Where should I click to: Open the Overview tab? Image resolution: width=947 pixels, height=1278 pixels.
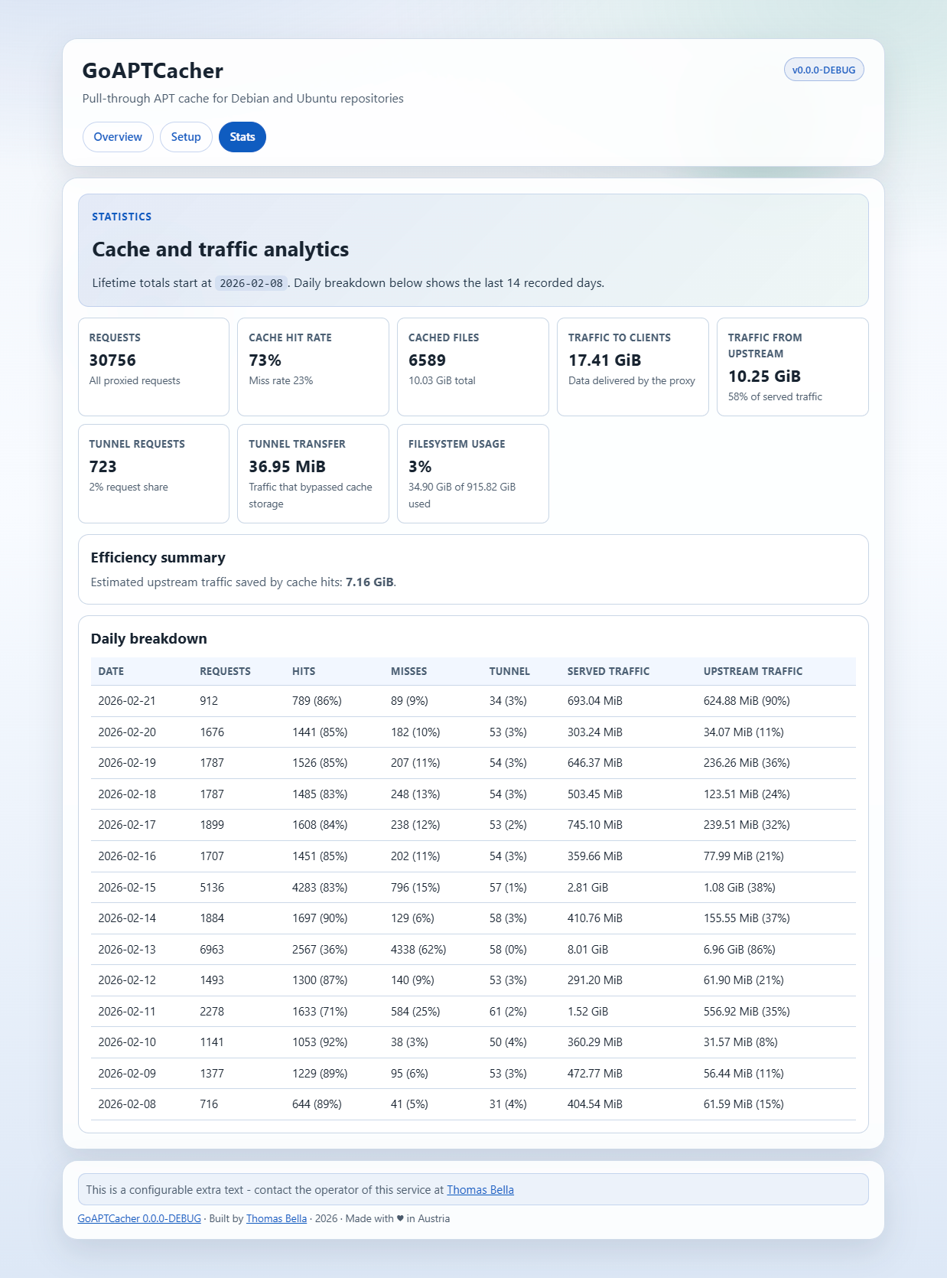(118, 137)
